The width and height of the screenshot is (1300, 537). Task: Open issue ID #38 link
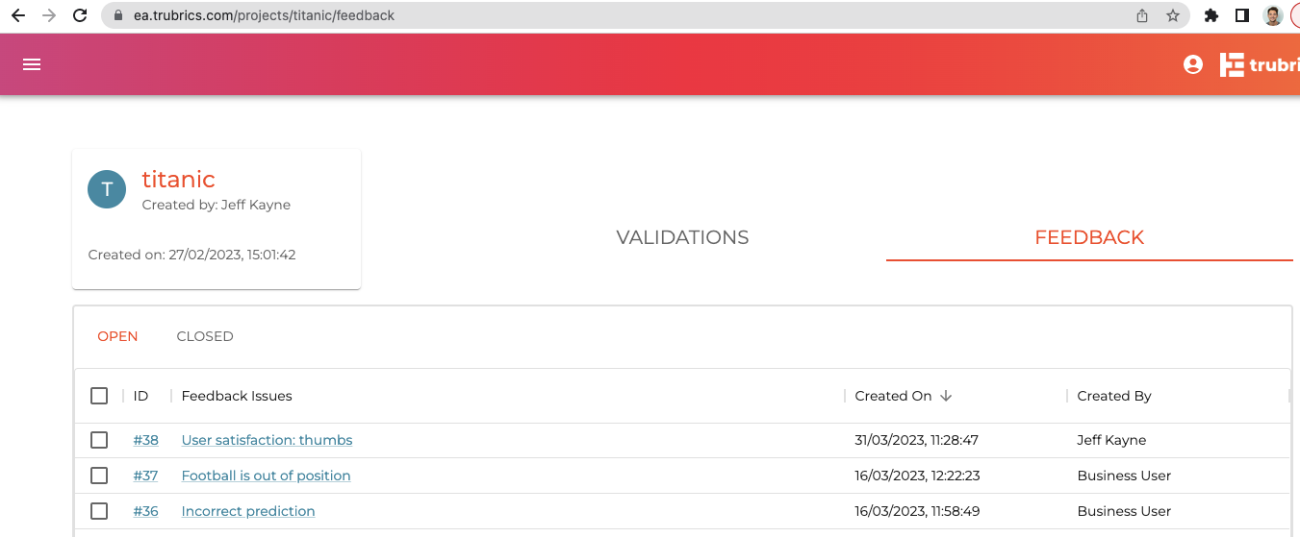click(146, 440)
